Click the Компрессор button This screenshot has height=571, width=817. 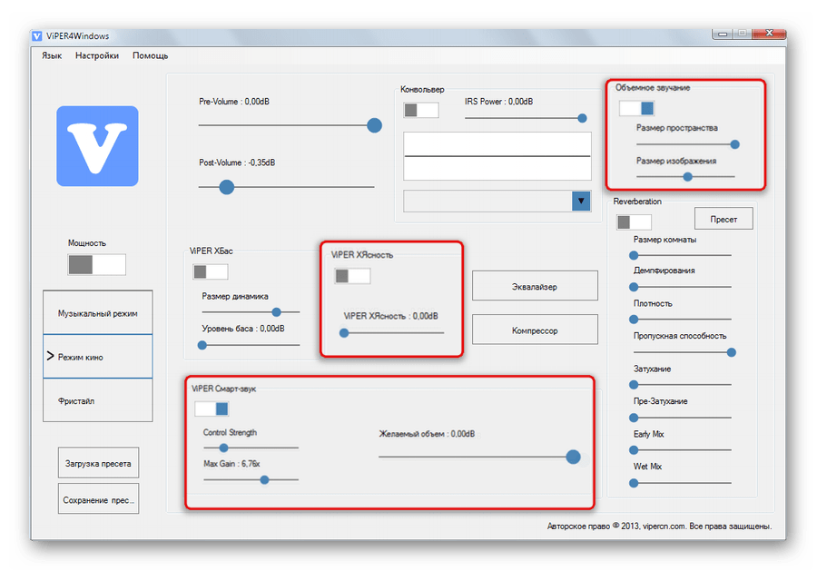[535, 330]
